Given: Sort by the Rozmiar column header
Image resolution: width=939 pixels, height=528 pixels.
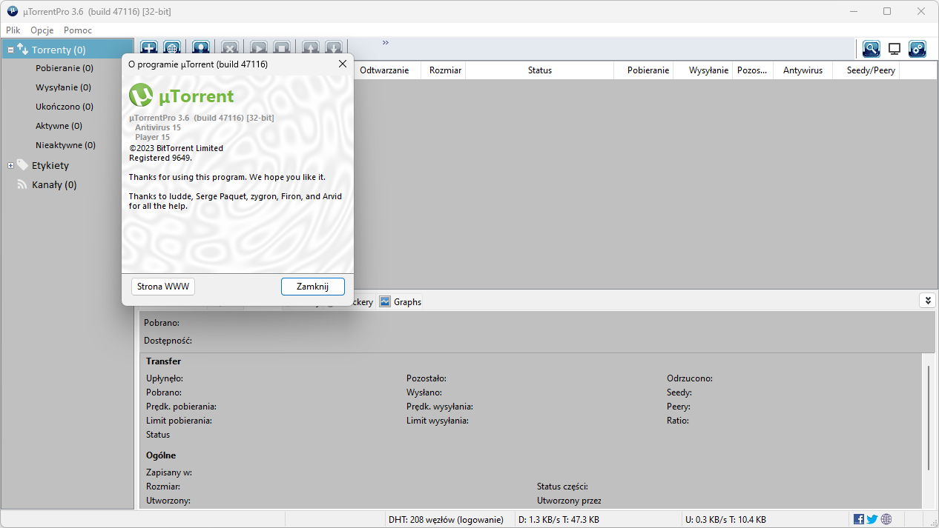Looking at the screenshot, I should 445,70.
